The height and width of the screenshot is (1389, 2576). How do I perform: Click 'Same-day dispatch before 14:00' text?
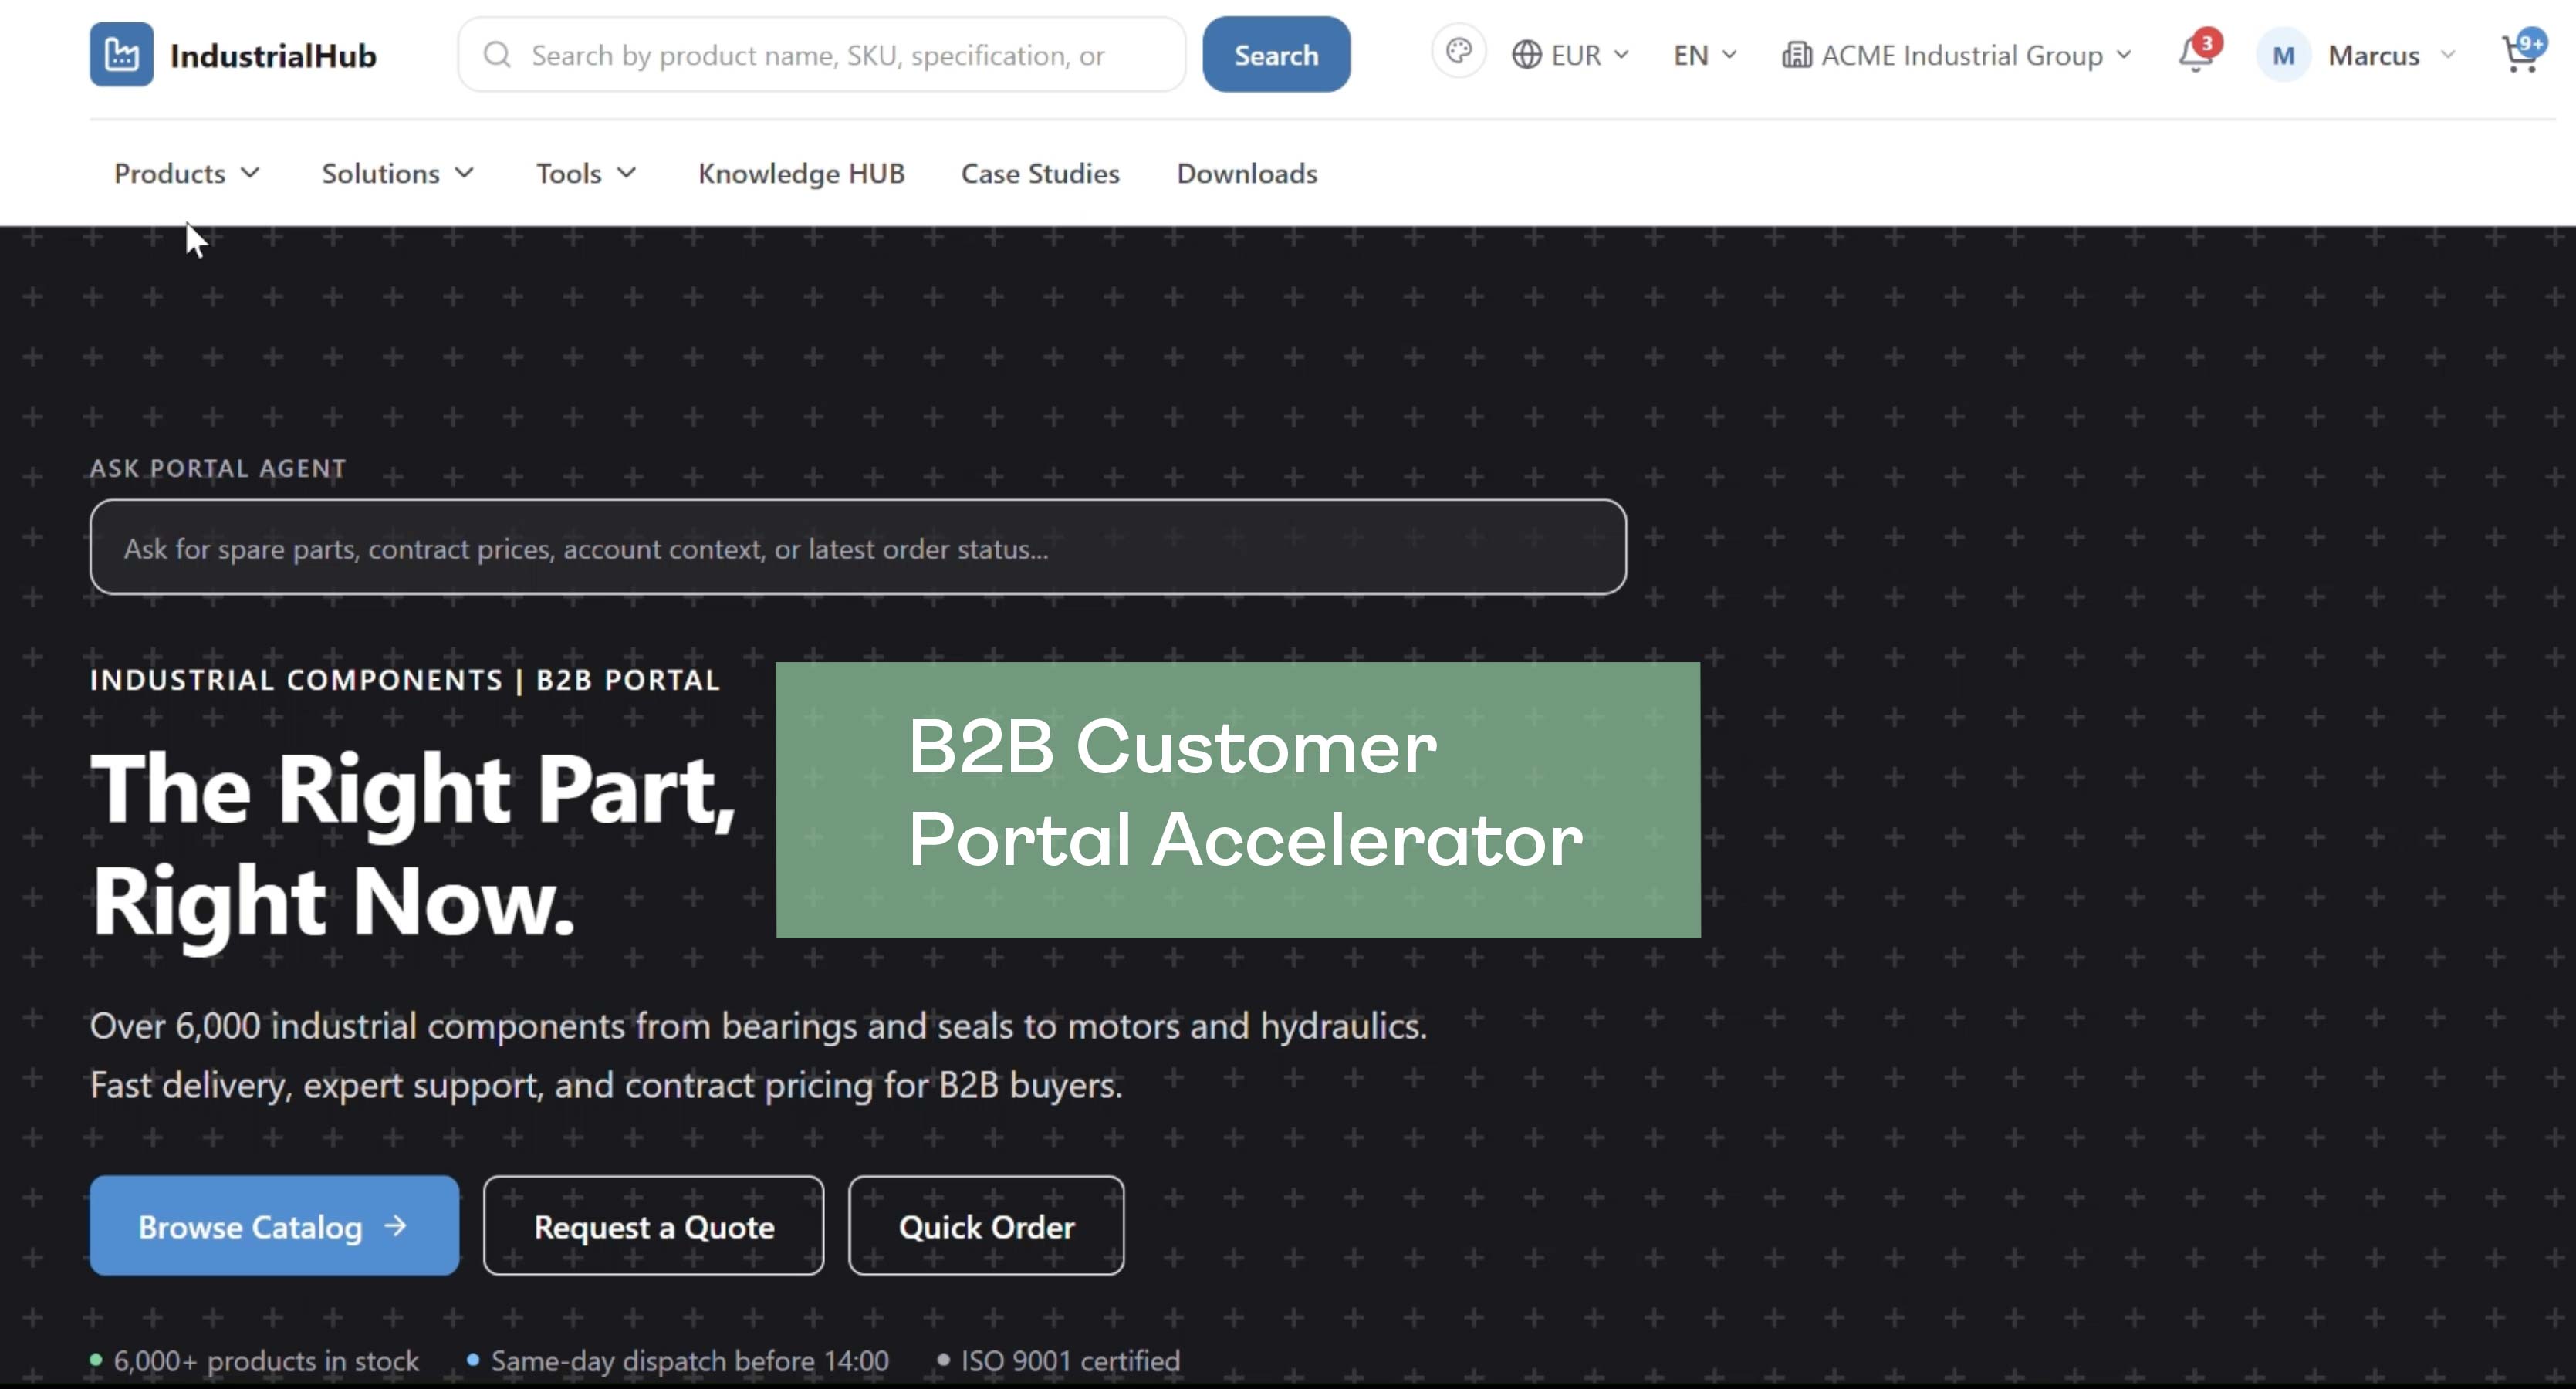point(690,1360)
